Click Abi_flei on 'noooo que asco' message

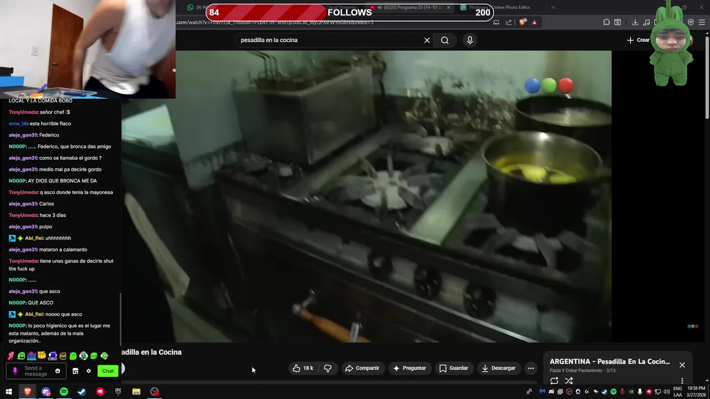click(x=34, y=314)
